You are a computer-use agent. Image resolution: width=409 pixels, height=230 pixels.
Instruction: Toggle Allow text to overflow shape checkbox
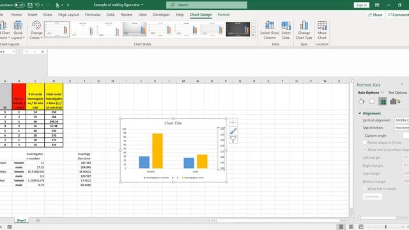coord(365,149)
